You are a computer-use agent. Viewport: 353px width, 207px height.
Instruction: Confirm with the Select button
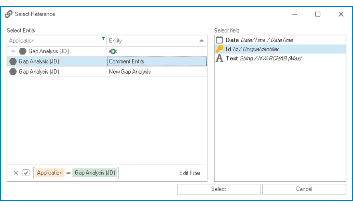[219, 189]
